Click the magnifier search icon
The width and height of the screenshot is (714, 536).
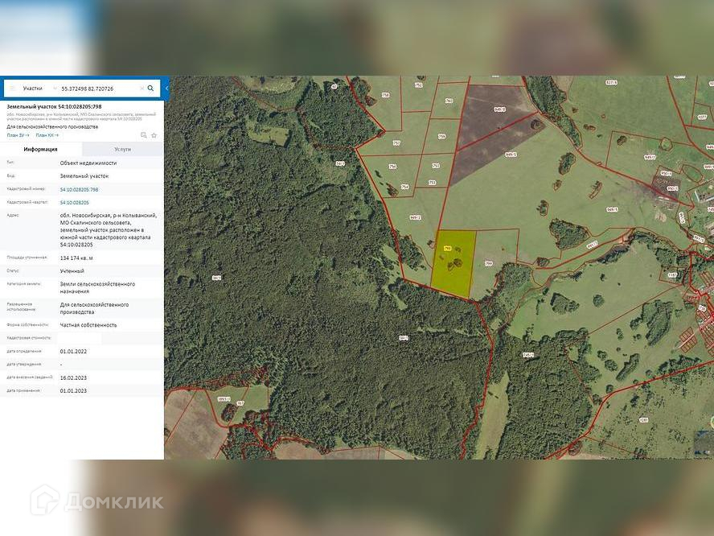click(x=150, y=89)
